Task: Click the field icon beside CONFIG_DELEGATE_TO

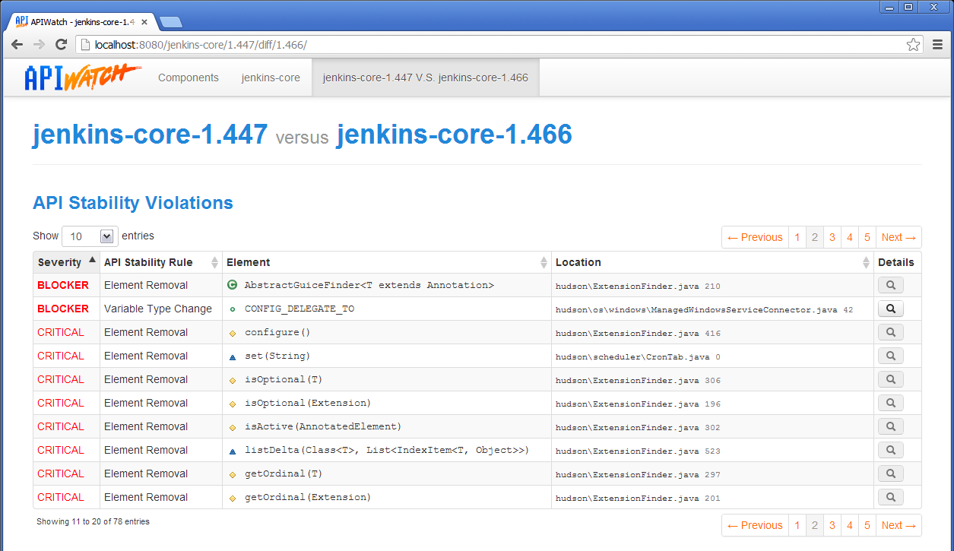Action: 233,309
